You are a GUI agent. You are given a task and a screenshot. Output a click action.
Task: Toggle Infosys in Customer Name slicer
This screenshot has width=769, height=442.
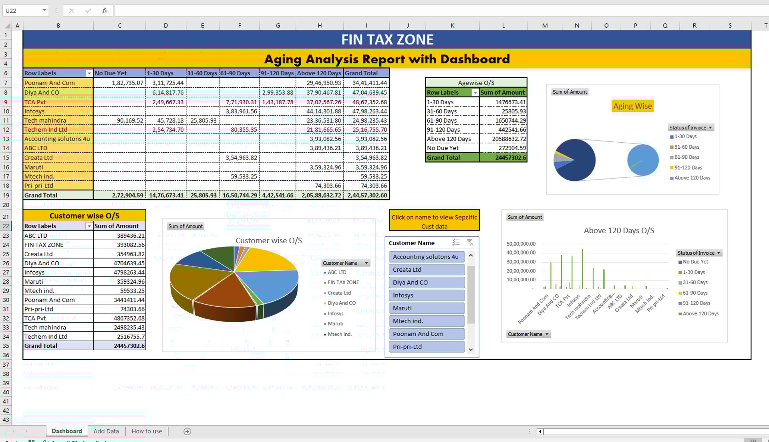[x=426, y=295]
